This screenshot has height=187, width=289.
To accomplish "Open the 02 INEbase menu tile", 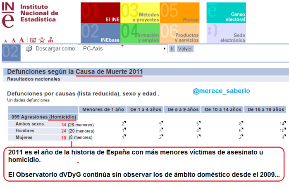I will 100,33.
